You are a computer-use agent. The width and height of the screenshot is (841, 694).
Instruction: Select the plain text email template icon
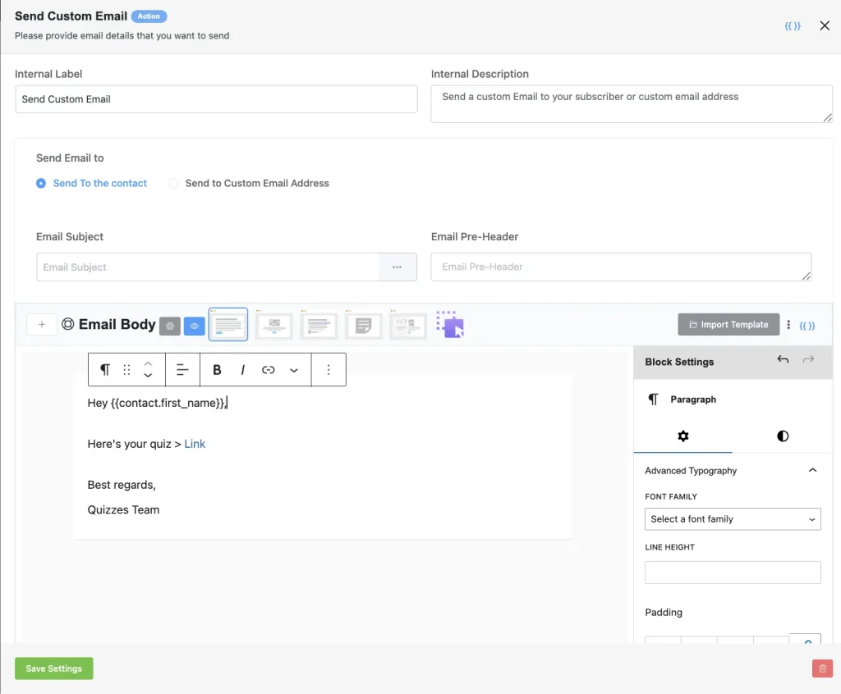click(x=364, y=324)
